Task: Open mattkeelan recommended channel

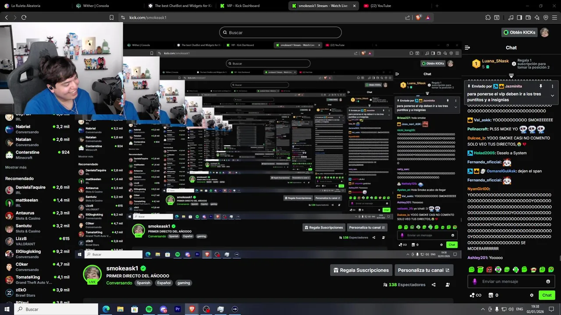Action: (37, 203)
